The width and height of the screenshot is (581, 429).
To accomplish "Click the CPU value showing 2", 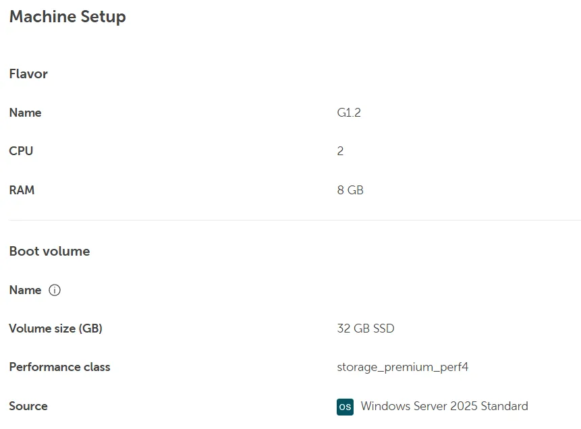I will (340, 151).
